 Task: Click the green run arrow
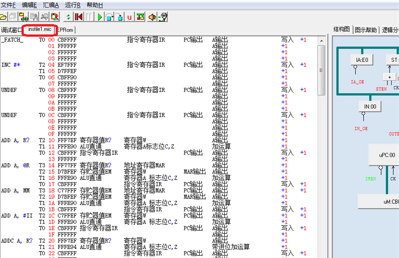(x=100, y=17)
